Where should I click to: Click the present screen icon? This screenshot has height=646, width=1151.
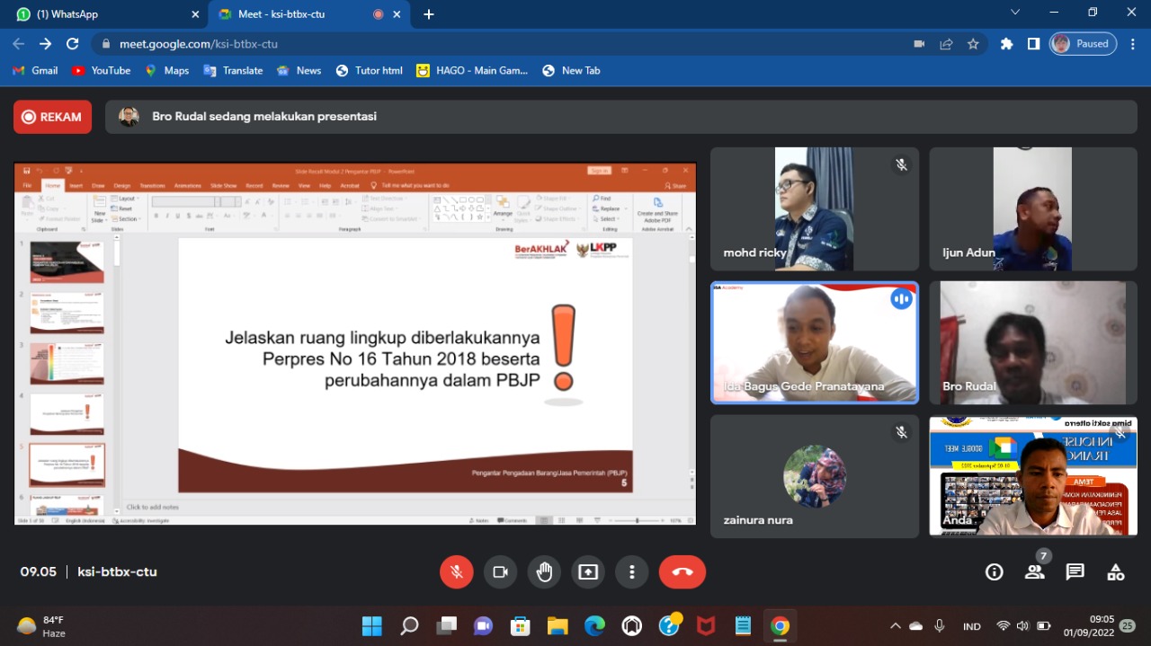(x=588, y=572)
